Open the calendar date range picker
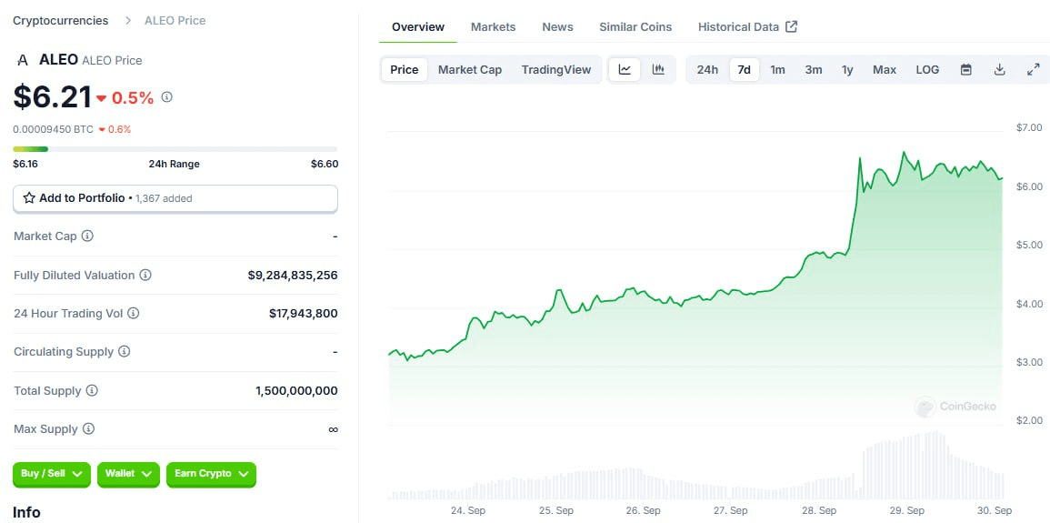 (965, 70)
